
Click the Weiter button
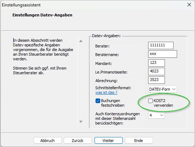108,141
